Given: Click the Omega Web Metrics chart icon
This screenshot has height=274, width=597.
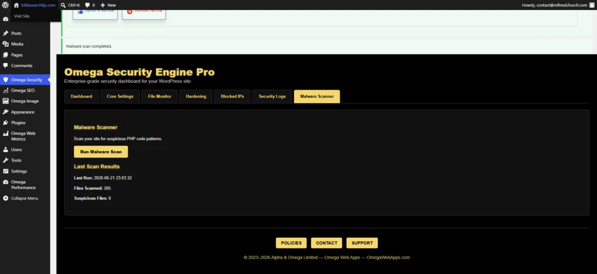Looking at the screenshot, I should click(5, 134).
